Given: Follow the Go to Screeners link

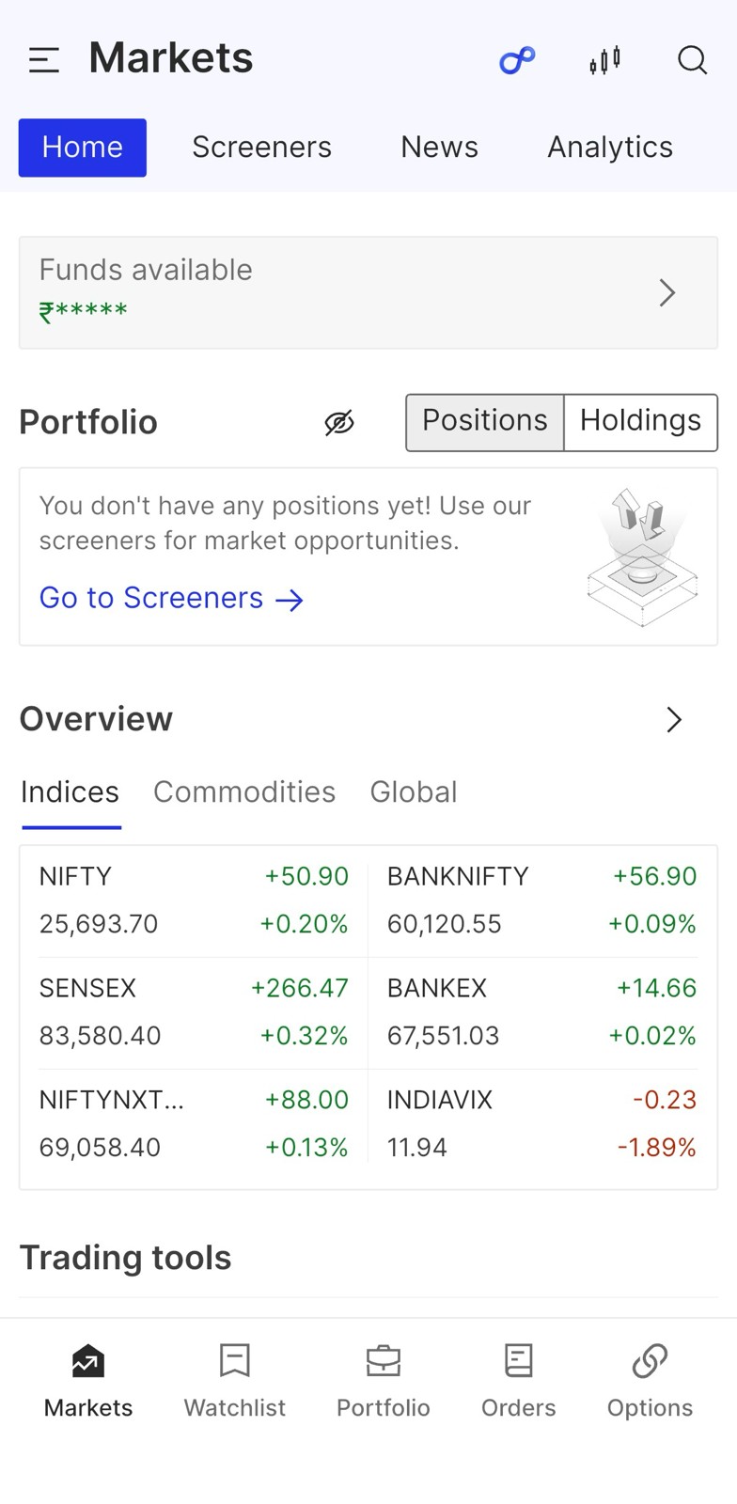Looking at the screenshot, I should (x=171, y=599).
